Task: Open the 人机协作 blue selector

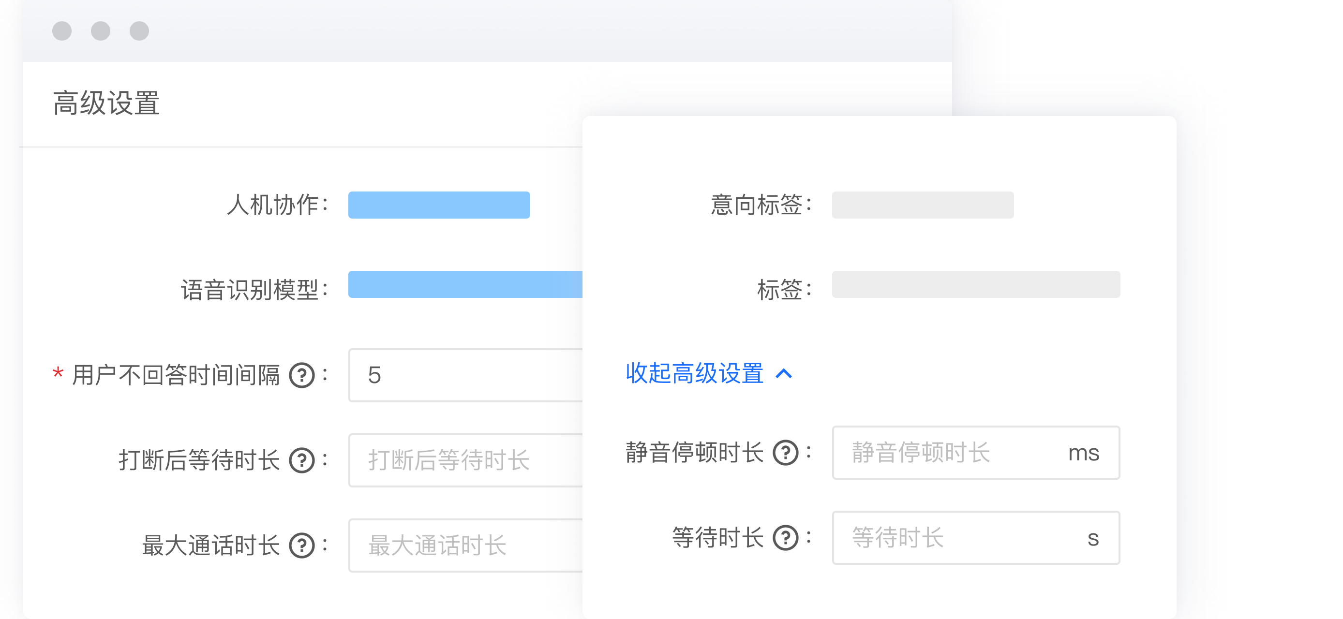Action: click(439, 205)
